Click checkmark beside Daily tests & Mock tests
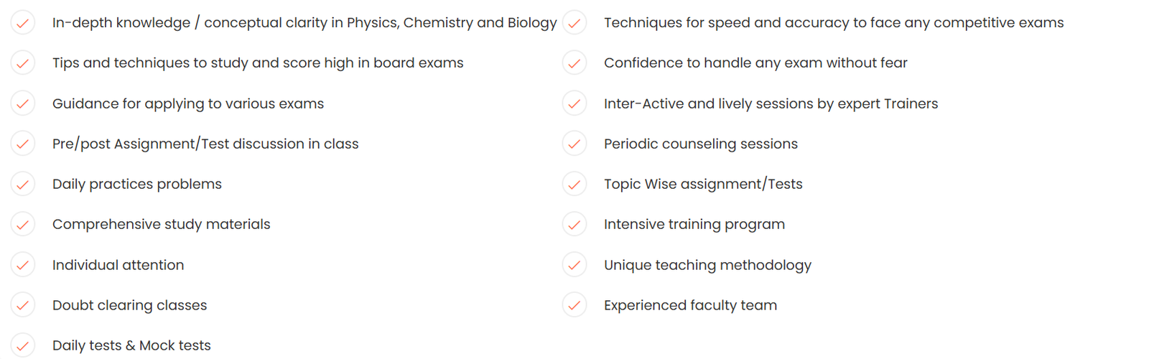Viewport: 1149px width, 359px height. click(x=23, y=345)
